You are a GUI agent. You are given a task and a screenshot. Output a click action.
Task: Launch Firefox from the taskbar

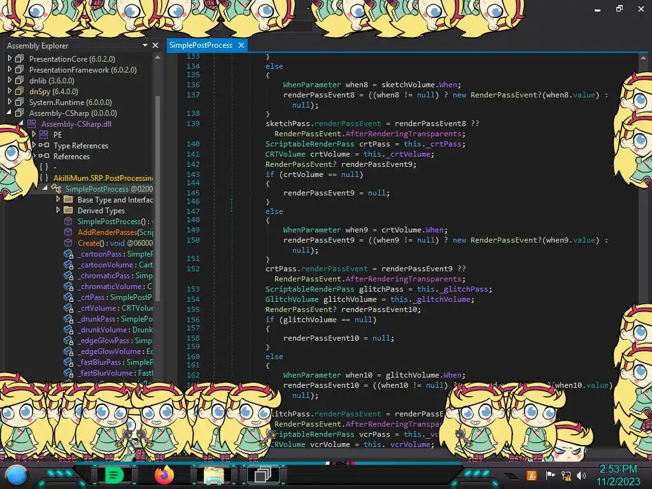click(164, 475)
